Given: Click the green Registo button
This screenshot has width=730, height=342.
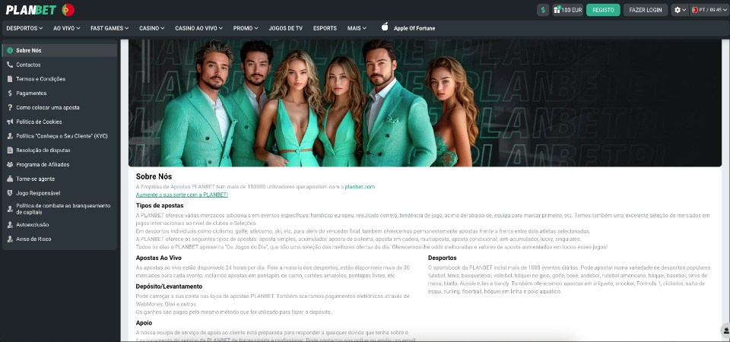Looking at the screenshot, I should click(x=603, y=10).
